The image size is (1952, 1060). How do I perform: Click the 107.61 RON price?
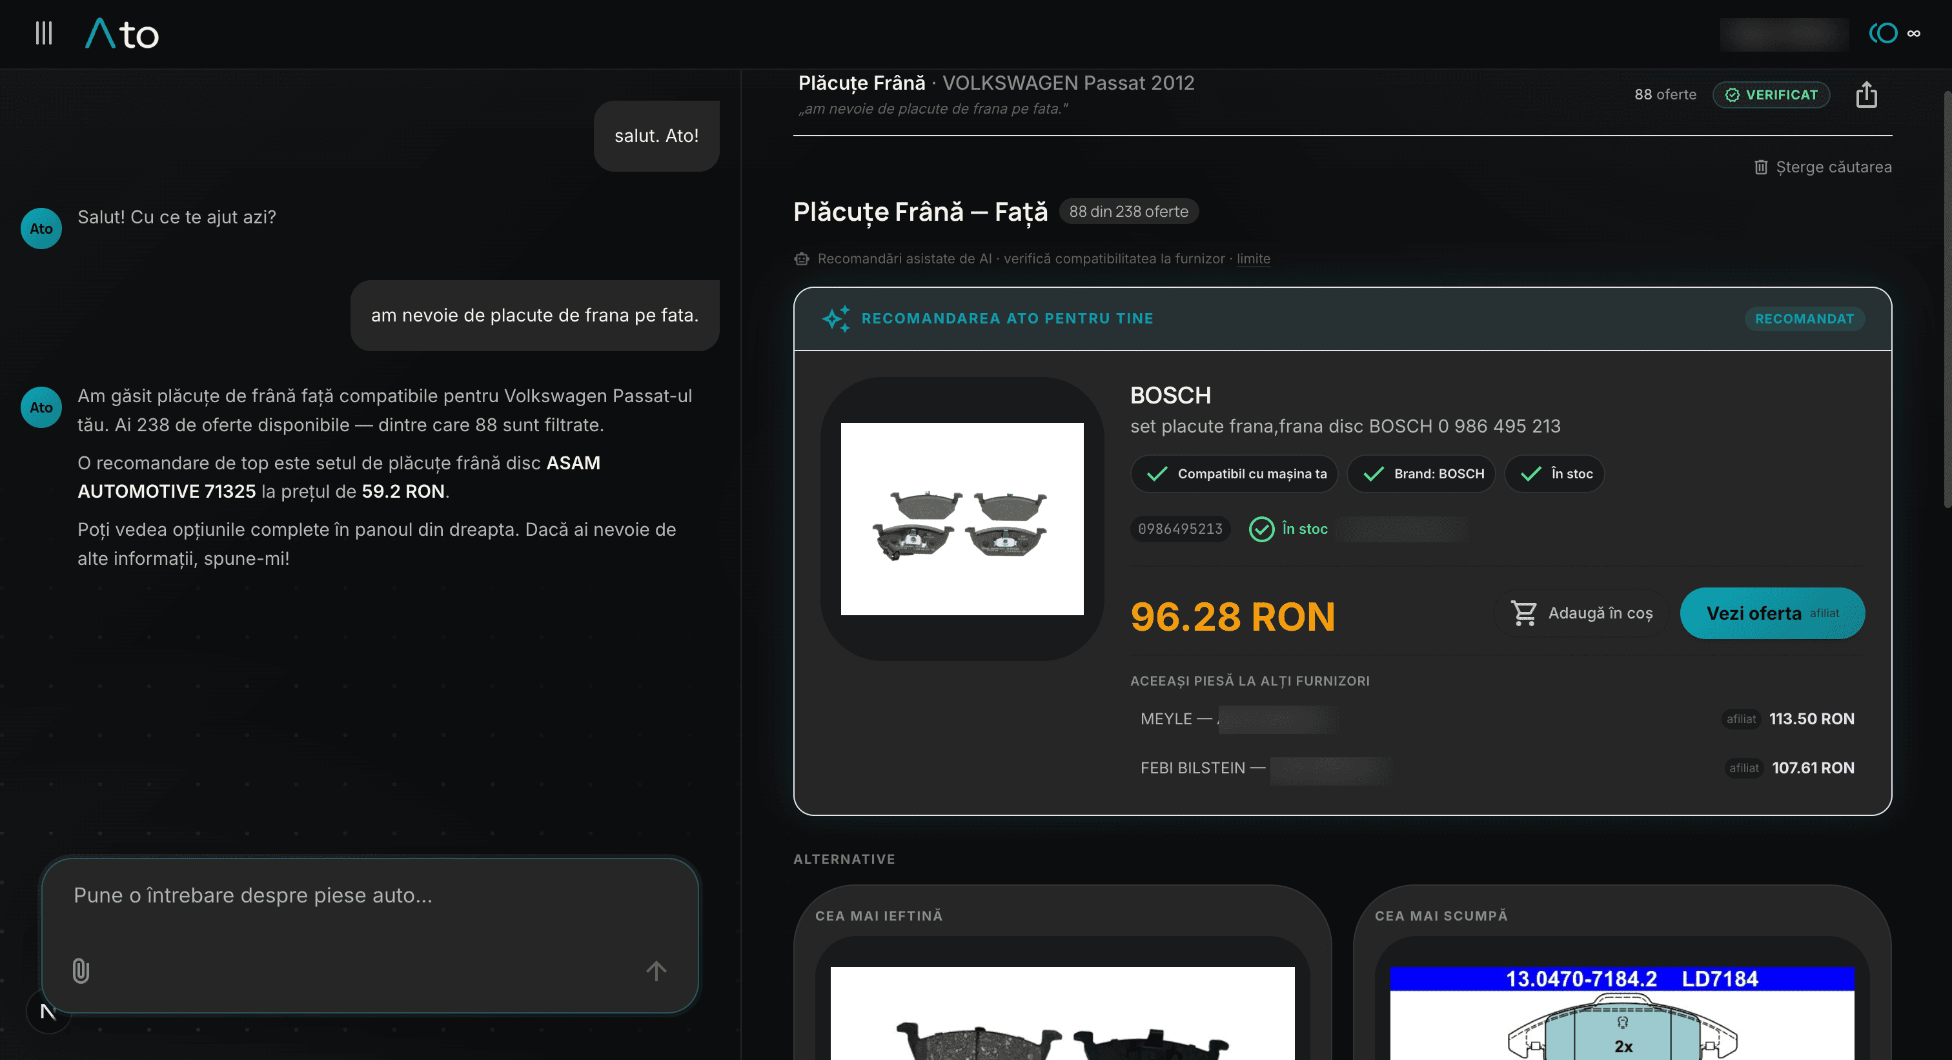tap(1813, 768)
